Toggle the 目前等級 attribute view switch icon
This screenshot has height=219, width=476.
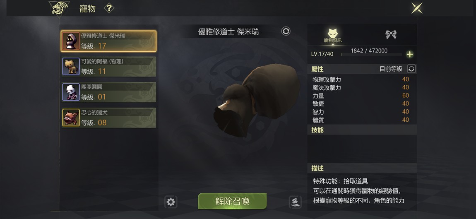(x=411, y=69)
